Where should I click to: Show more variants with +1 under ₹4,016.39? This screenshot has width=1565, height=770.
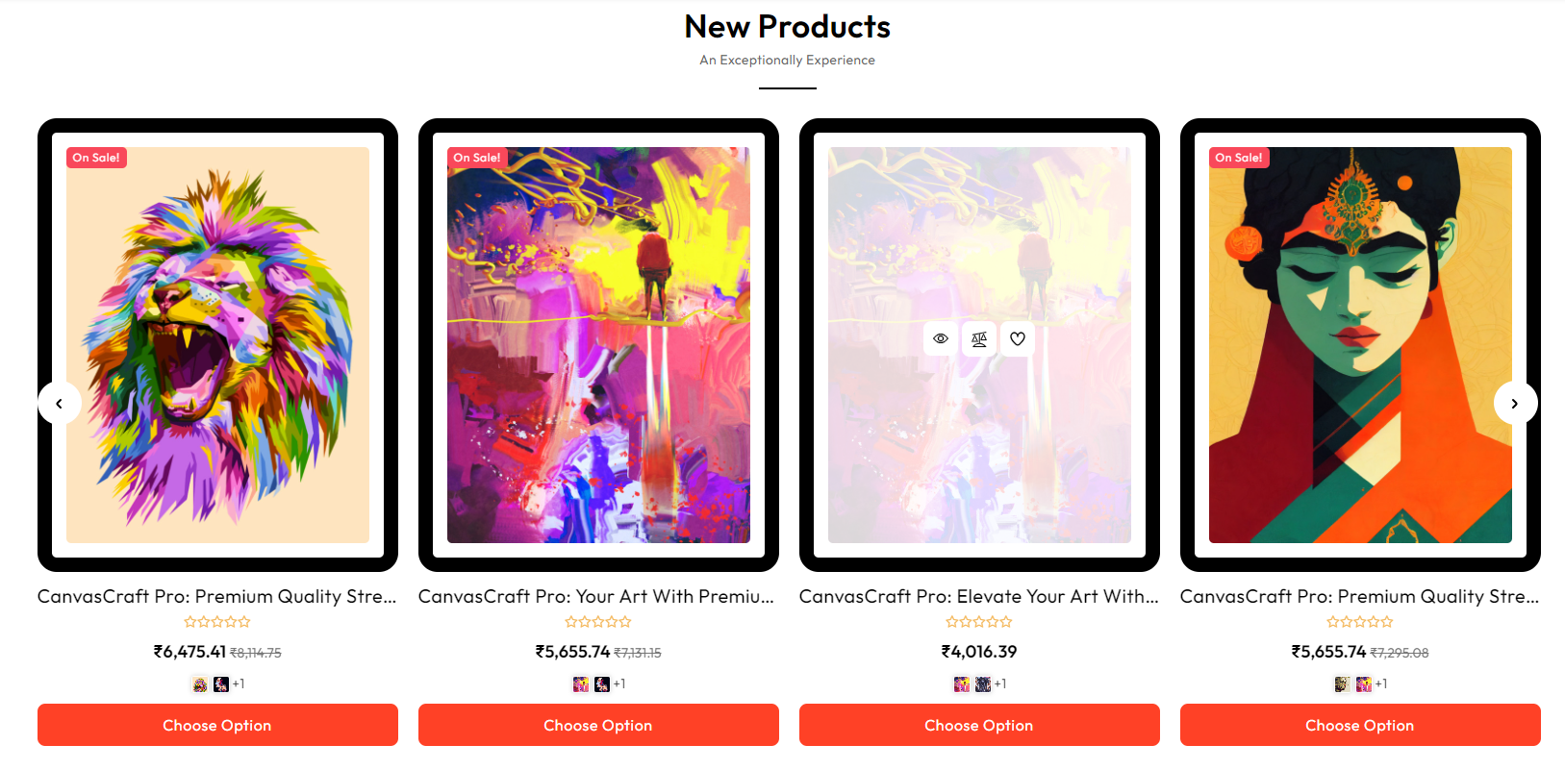(1000, 684)
